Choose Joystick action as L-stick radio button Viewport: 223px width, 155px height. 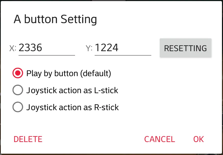click(x=18, y=90)
